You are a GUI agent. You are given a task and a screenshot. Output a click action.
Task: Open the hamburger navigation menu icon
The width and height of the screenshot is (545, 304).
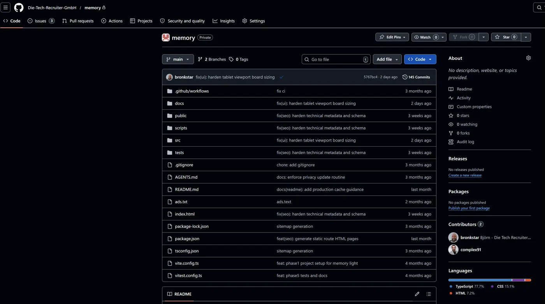pyautogui.click(x=5, y=7)
